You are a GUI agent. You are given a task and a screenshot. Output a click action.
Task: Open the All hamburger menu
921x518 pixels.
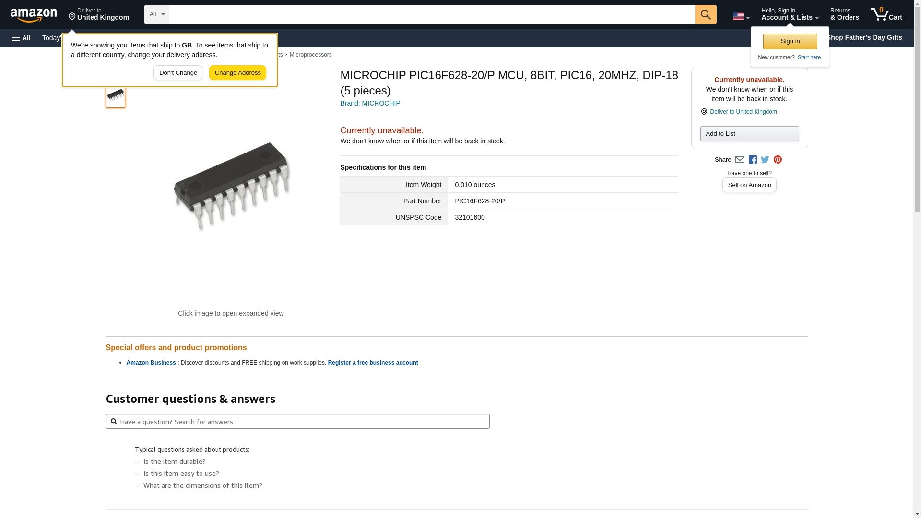(x=21, y=38)
